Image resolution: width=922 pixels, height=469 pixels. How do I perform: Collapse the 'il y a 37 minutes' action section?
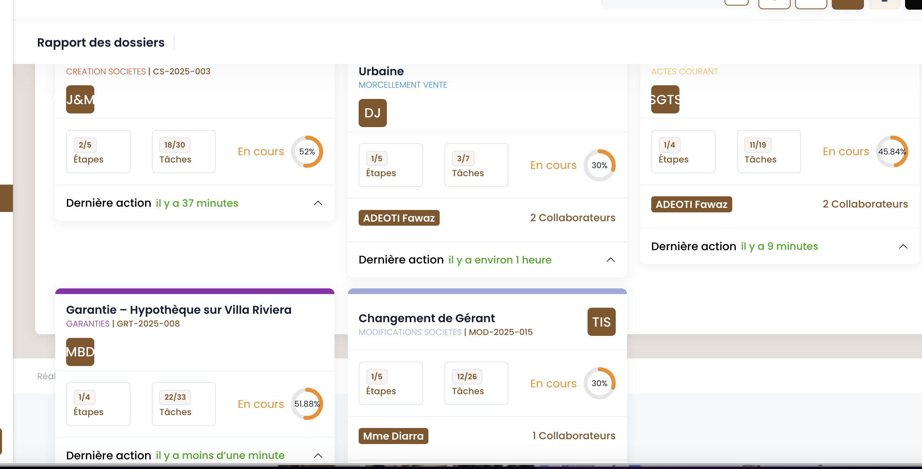tap(318, 203)
